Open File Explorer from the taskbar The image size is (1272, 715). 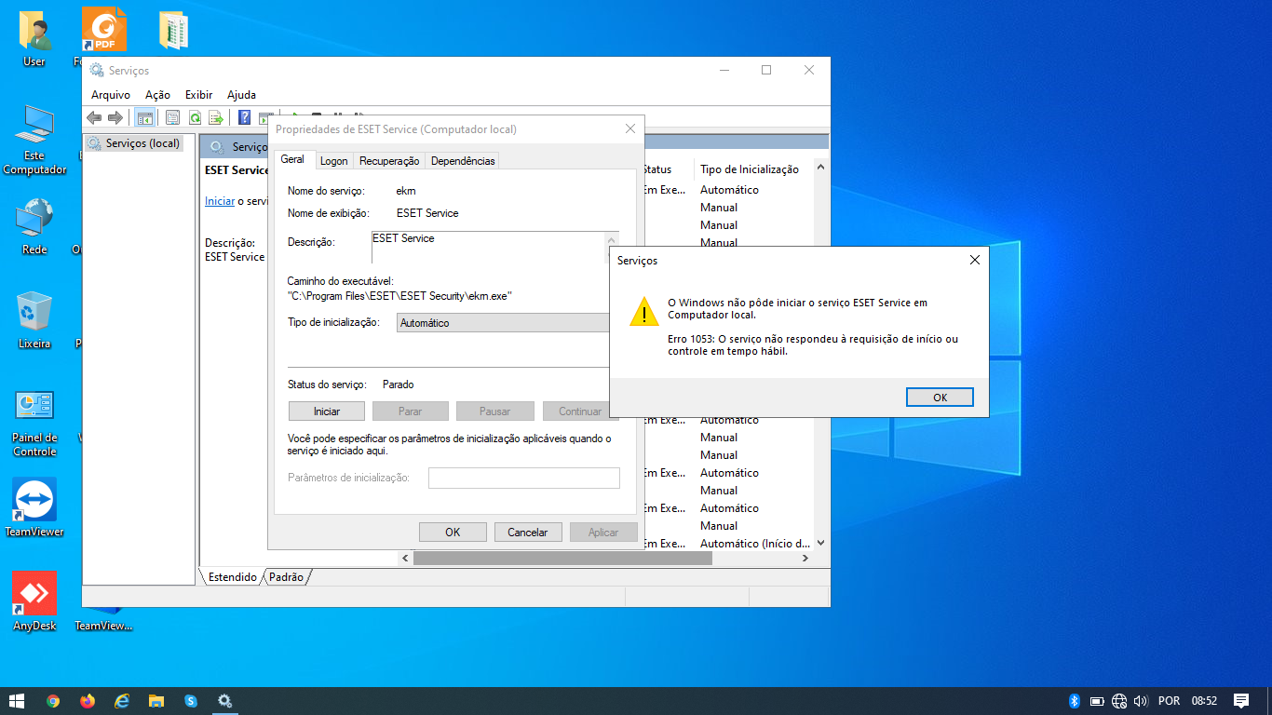point(156,701)
